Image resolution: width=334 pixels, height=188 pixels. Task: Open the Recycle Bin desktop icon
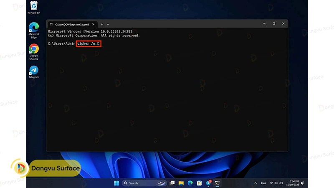33,7
